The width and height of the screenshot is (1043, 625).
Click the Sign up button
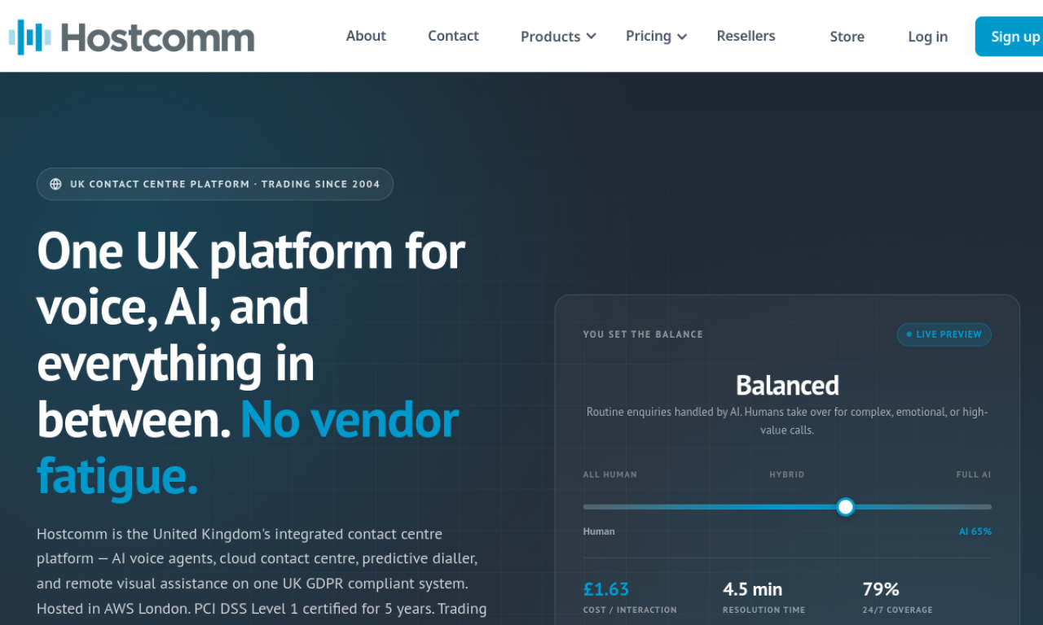tap(1010, 37)
